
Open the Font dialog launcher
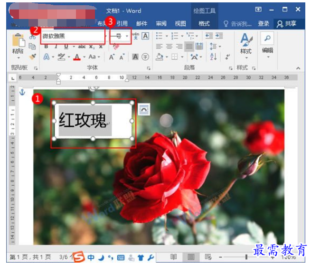point(149,68)
